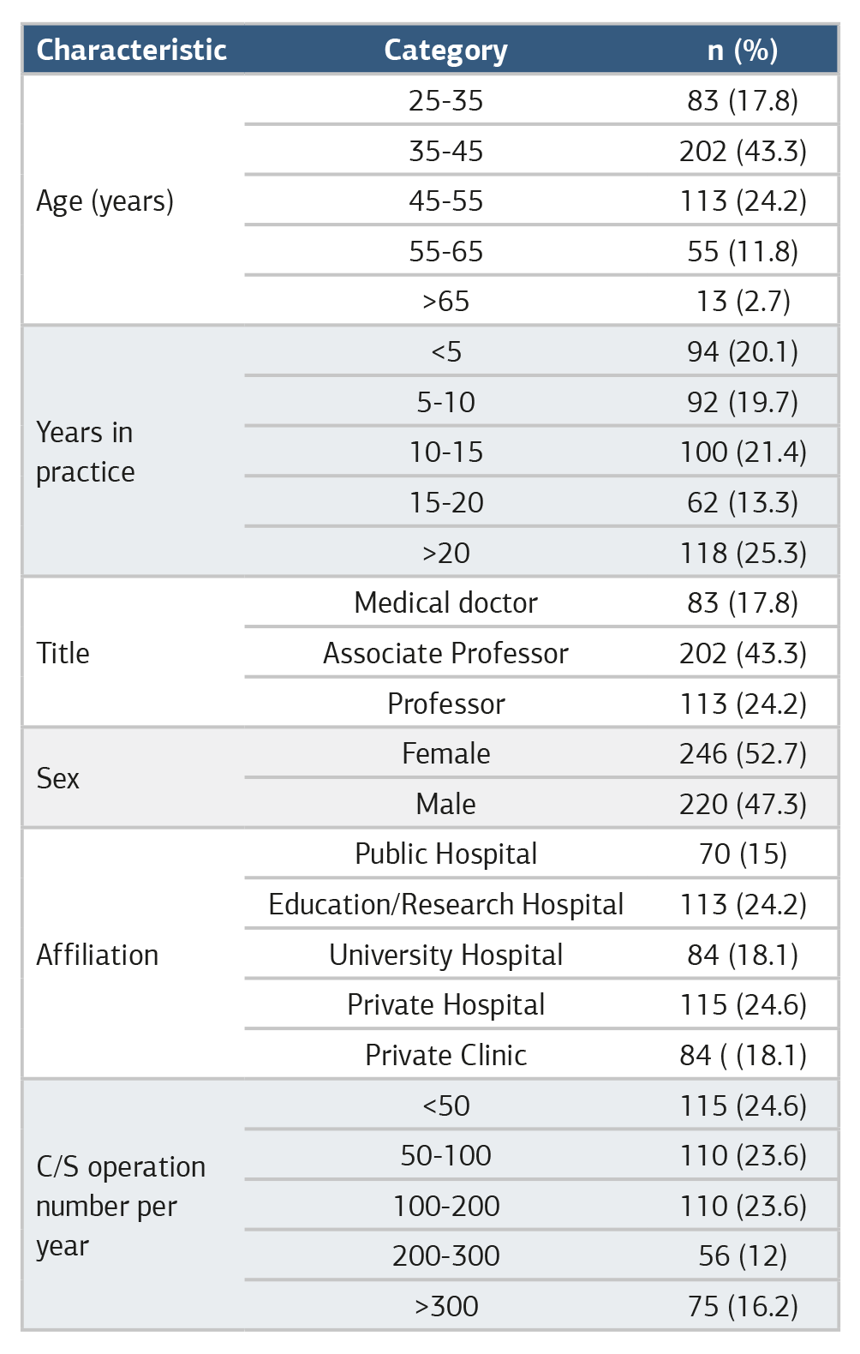Select the Private Clinic cell

pyautogui.click(x=445, y=1055)
